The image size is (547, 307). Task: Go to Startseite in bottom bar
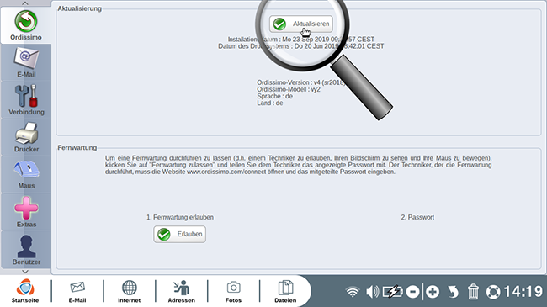tap(25, 291)
